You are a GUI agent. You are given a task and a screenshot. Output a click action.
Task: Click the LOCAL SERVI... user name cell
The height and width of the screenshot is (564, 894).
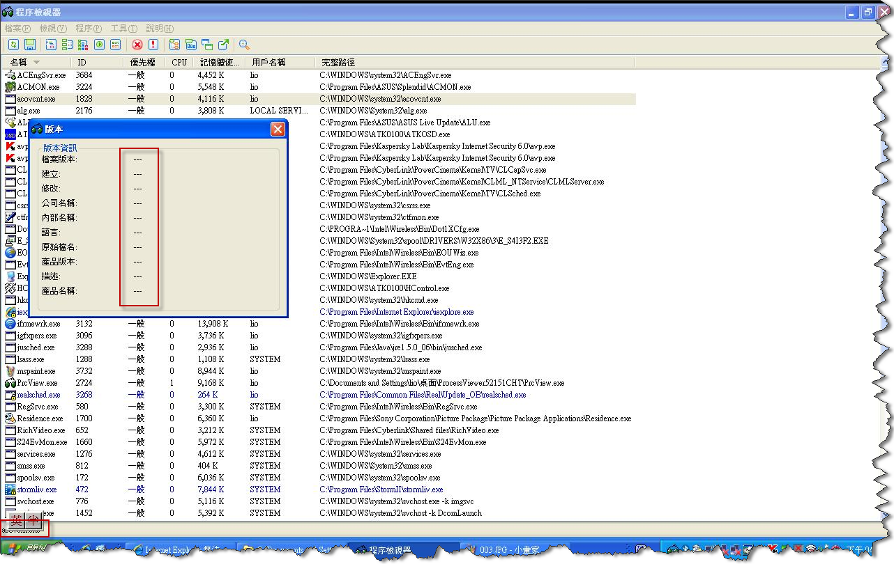click(279, 111)
